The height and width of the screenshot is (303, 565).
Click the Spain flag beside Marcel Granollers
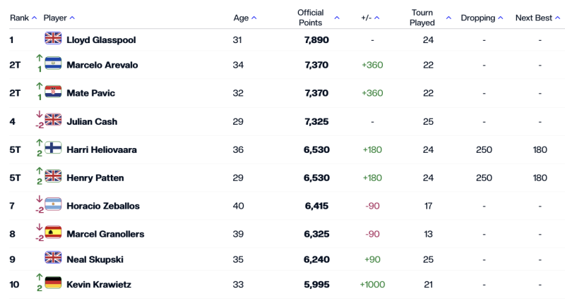(53, 233)
